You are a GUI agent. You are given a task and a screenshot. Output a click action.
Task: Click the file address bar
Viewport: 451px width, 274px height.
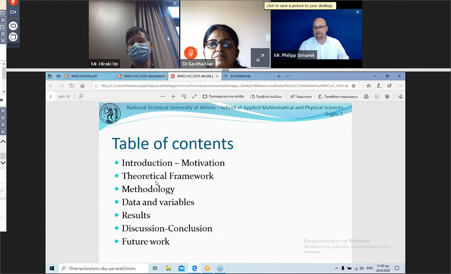tap(225, 86)
